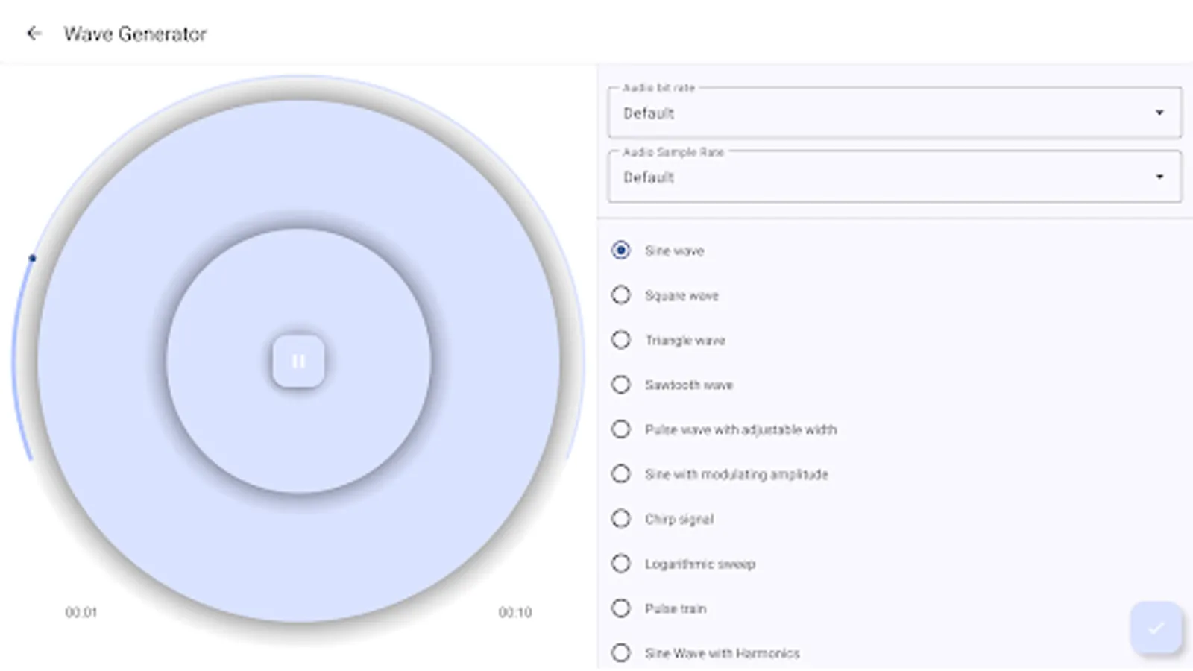
Task: Select the Sine wave radio button icon
Action: (x=621, y=251)
